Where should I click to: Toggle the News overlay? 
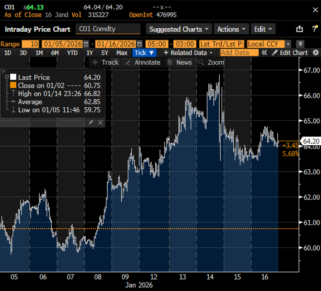coord(179,63)
